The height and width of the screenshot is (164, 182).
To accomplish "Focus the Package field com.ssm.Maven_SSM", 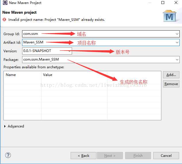I will coord(101,60).
